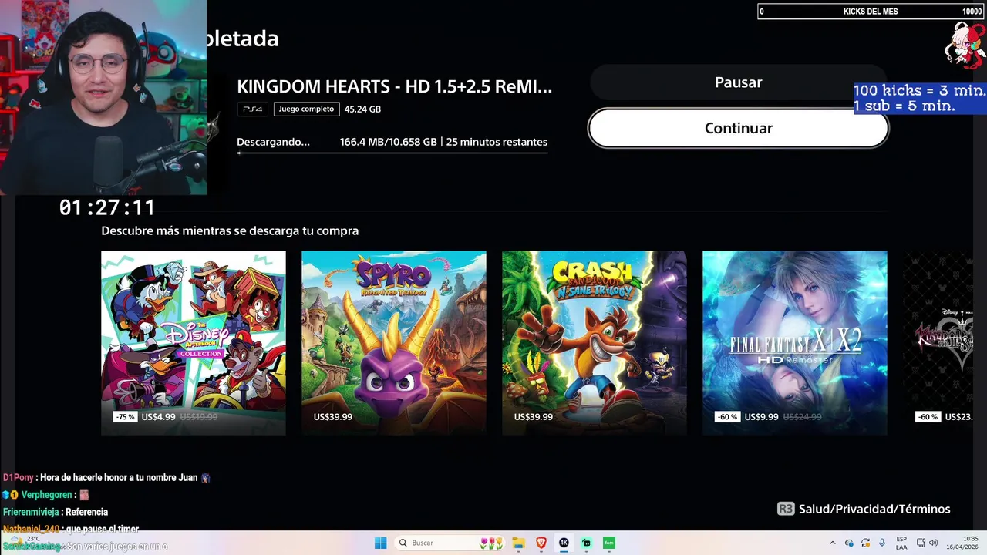The image size is (987, 555).
Task: Click the KICKS DEL MES goal bar
Action: (871, 12)
